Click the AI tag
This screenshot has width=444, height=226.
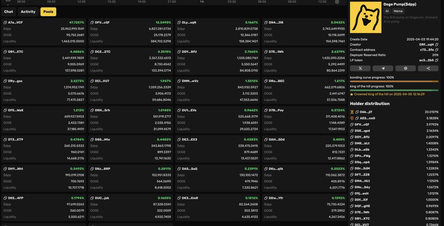tap(387, 11)
